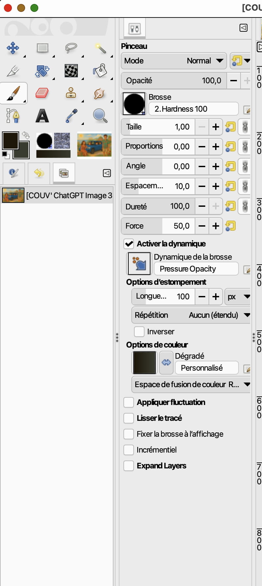Select the Paintbrush tool
Viewport: 262px width, 586px height.
coord(14,93)
